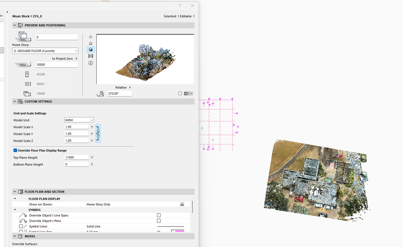Click the Model panel cube icon
The height and width of the screenshot is (247, 403).
click(x=20, y=236)
